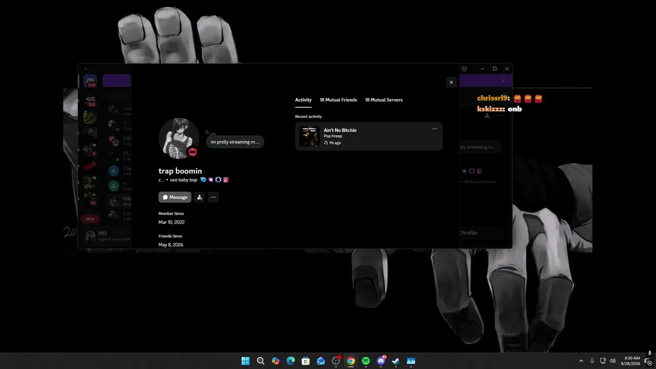656x369 pixels.
Task: Open Microsoft Store from the taskbar
Action: coord(305,361)
